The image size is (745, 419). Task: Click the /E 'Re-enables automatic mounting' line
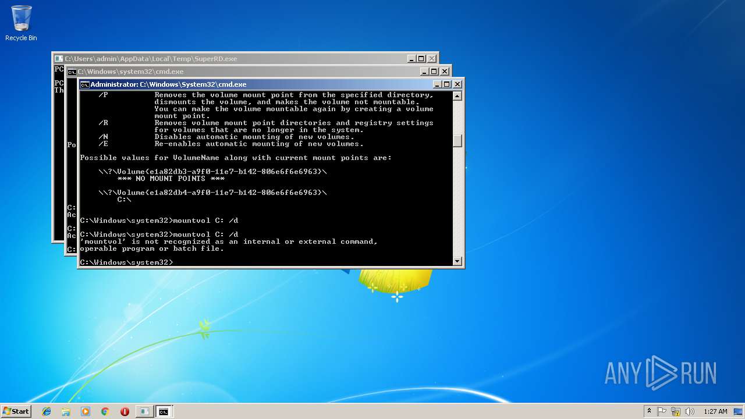click(x=231, y=144)
